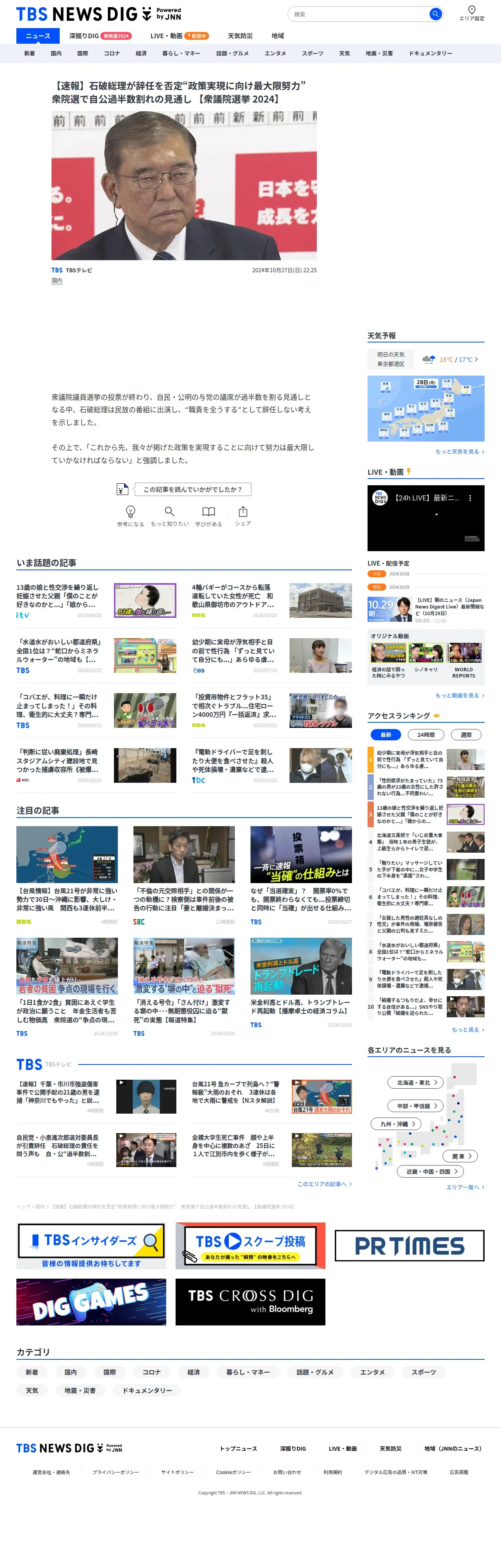Click もっと天気を見る link
Image resolution: width=501 pixels, height=1547 pixels.
pyautogui.click(x=460, y=452)
